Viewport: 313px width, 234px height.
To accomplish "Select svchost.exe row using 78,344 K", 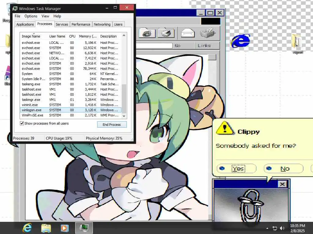I will click(71, 69).
